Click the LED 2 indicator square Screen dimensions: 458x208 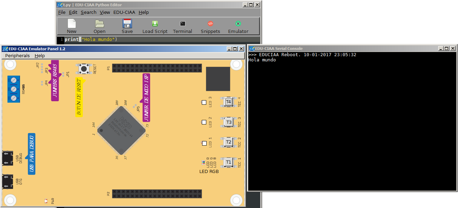click(204, 122)
